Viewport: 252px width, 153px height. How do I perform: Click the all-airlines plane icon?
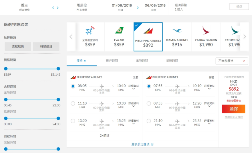click(90, 30)
